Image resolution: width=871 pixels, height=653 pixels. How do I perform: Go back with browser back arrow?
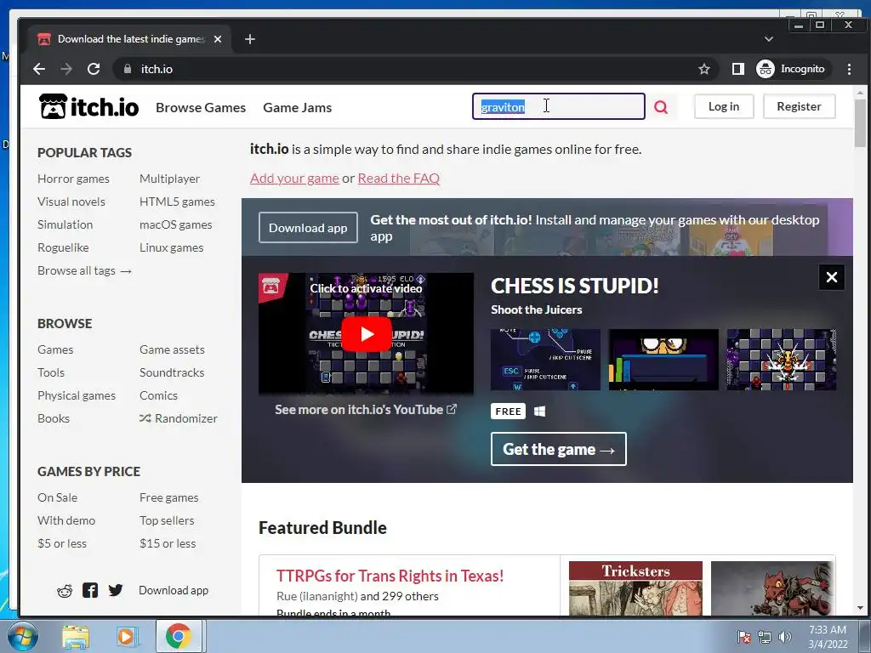click(39, 69)
